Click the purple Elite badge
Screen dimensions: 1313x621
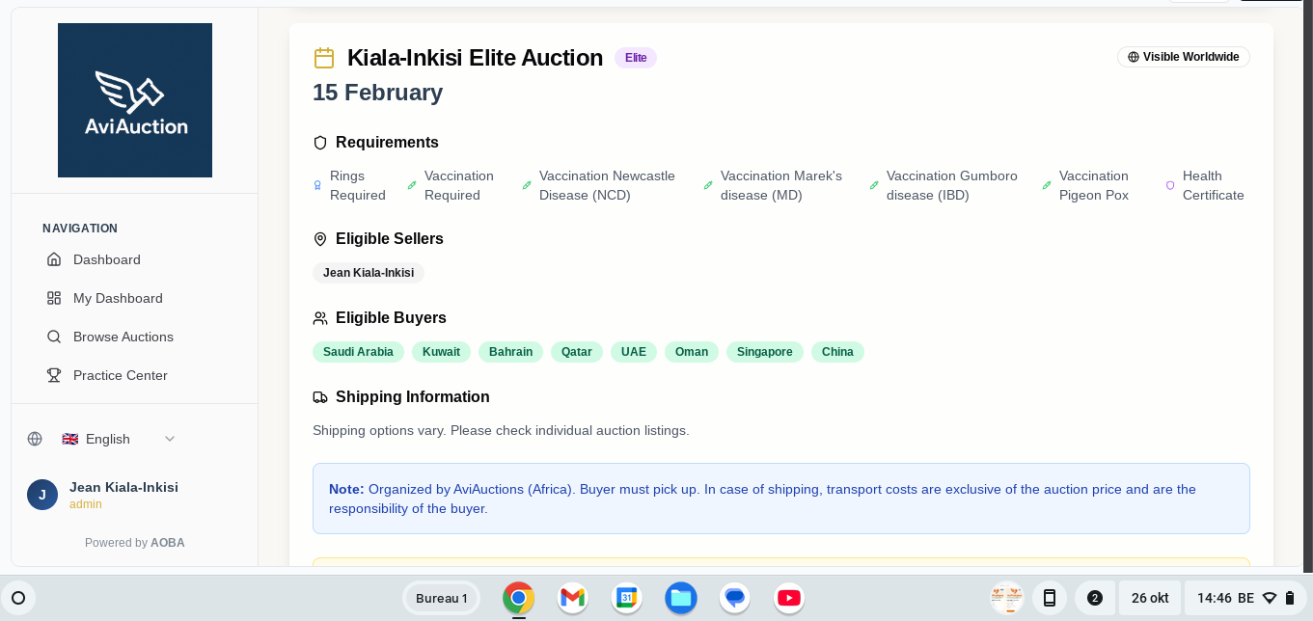point(636,58)
